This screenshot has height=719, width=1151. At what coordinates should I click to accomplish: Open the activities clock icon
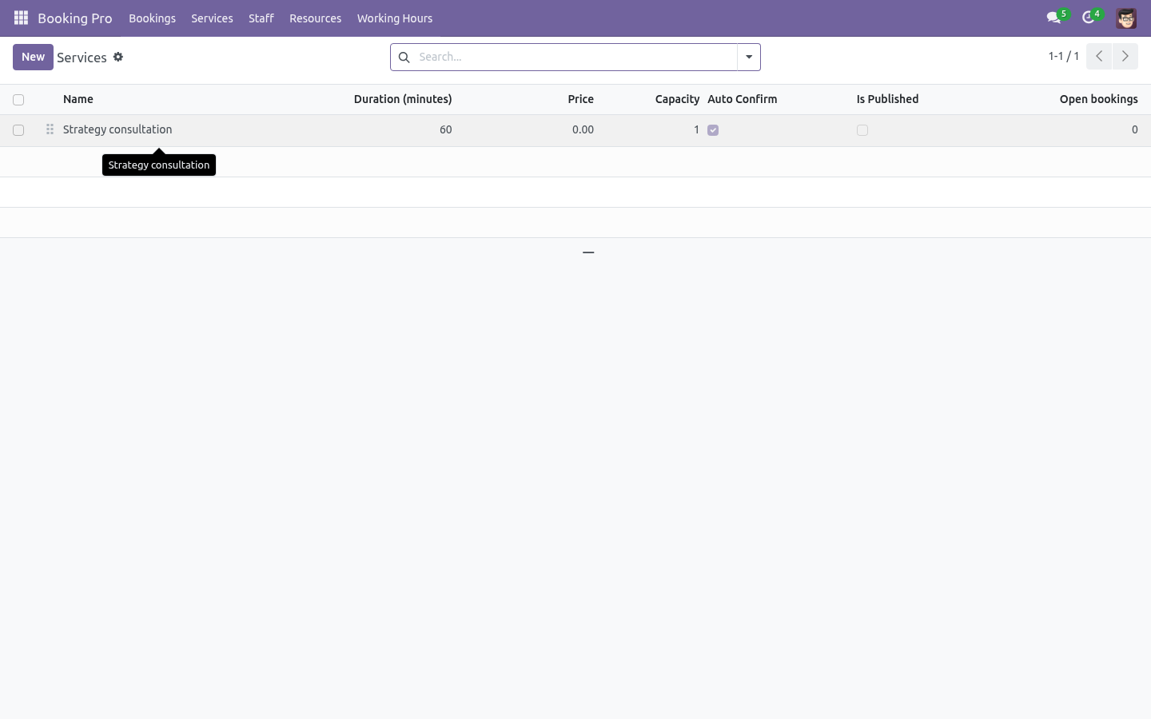pyautogui.click(x=1088, y=18)
